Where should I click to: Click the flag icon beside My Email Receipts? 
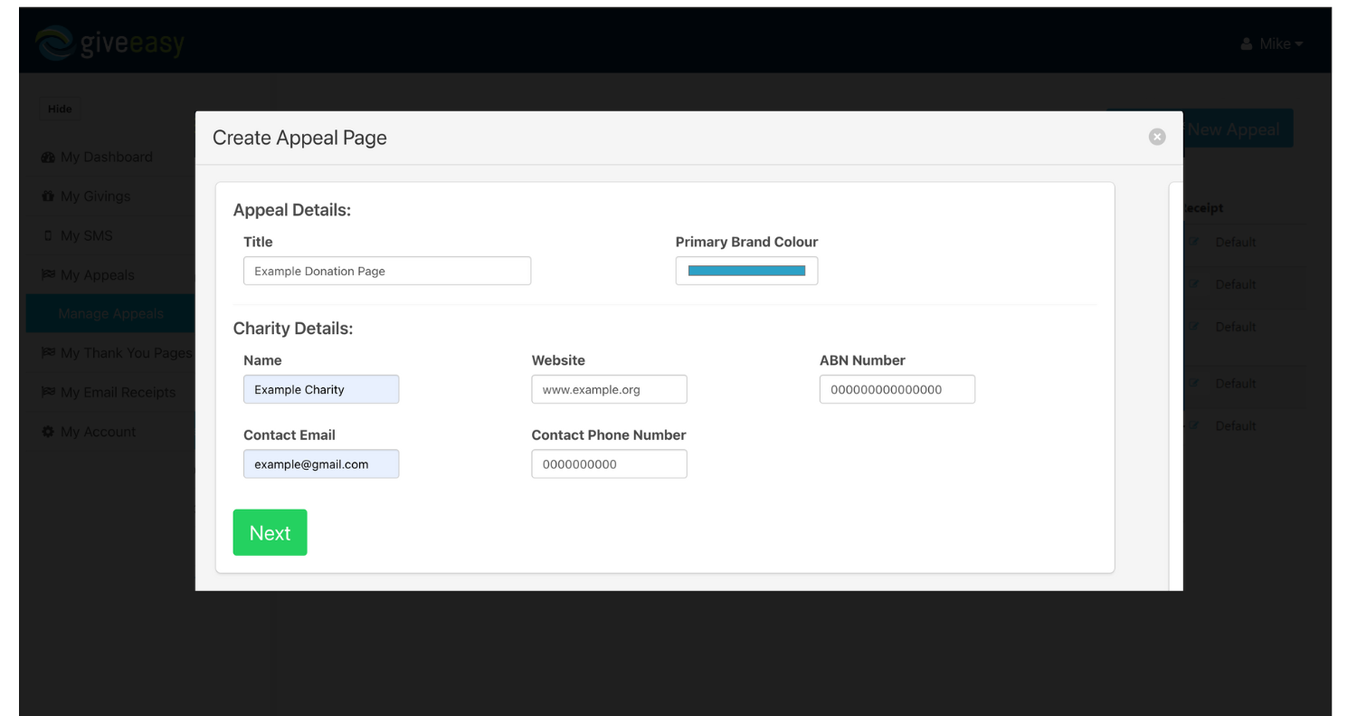point(47,392)
